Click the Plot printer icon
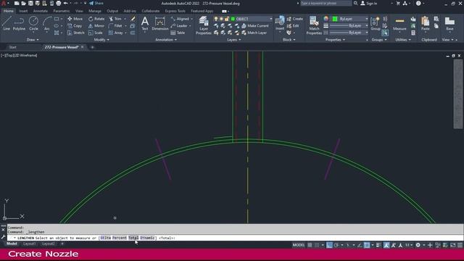 (x=59, y=3)
